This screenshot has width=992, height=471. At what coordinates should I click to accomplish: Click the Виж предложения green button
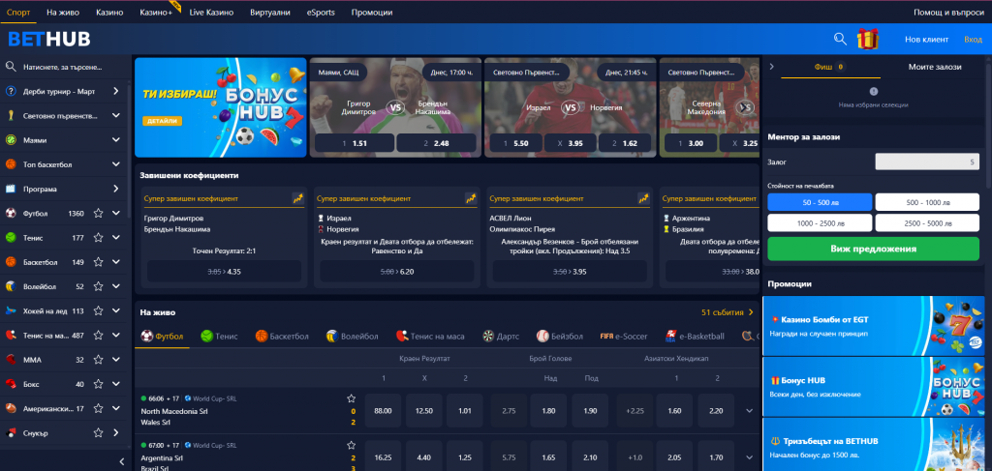pyautogui.click(x=873, y=249)
